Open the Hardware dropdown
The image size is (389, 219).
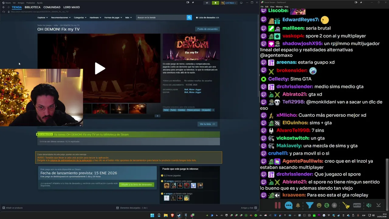pyautogui.click(x=95, y=18)
